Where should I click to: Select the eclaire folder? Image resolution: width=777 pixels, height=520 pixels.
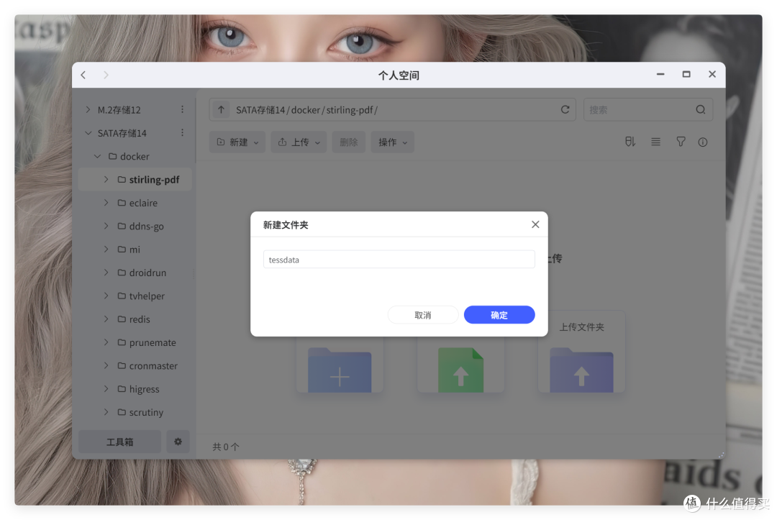tap(137, 203)
